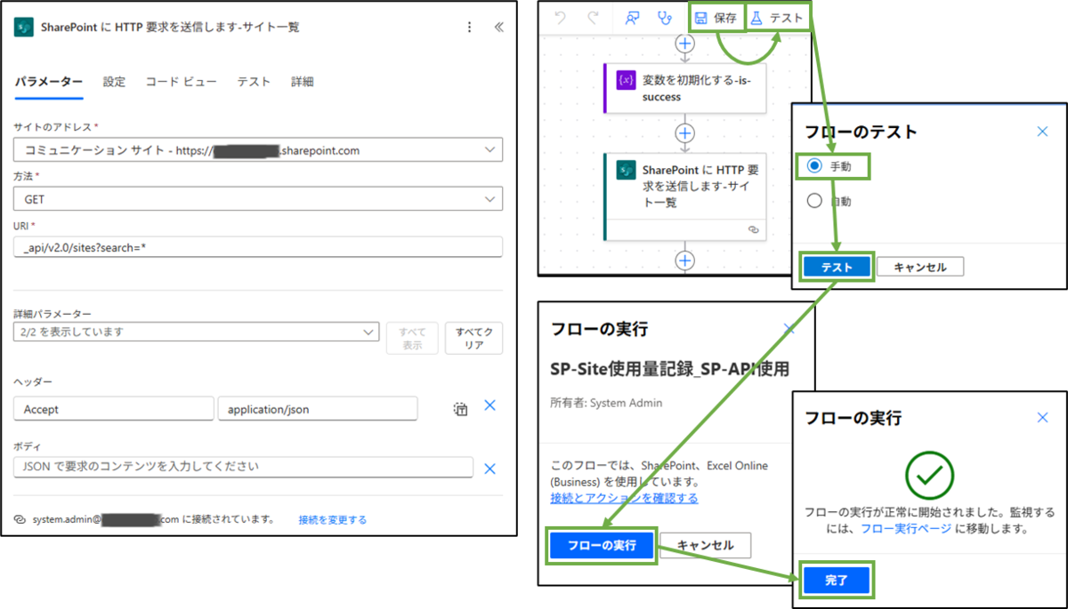The image size is (1068, 609).
Task: Open the more options kebab menu in the action panel
Action: 470,28
